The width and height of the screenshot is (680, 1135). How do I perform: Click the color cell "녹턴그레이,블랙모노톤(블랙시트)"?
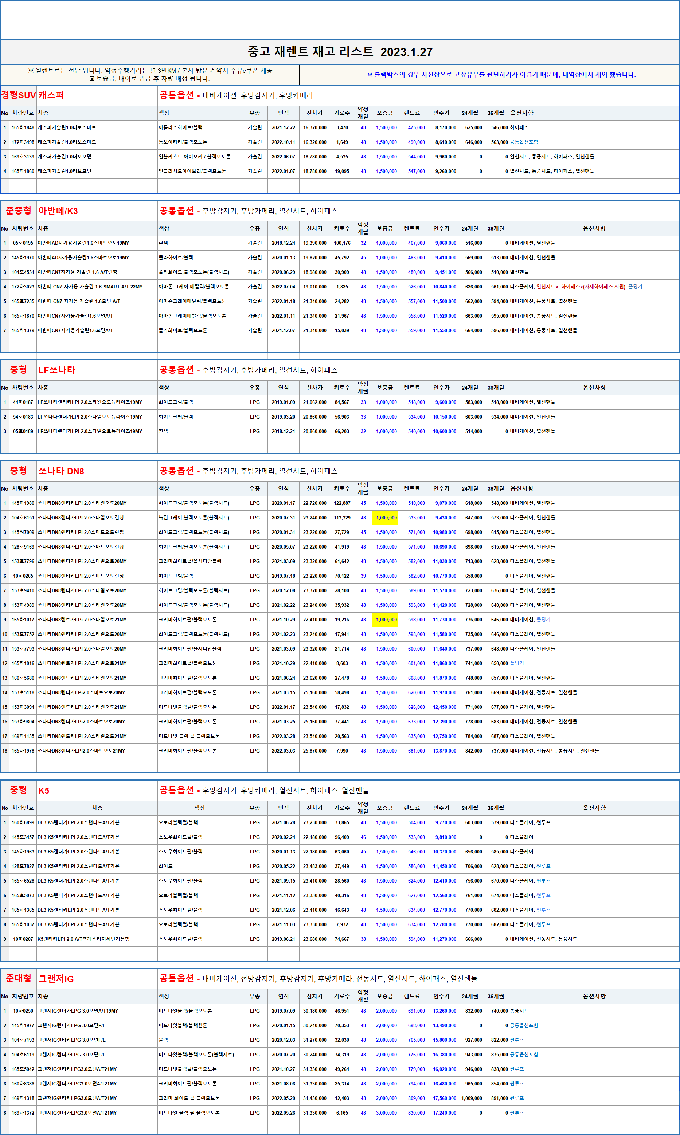[x=194, y=518]
